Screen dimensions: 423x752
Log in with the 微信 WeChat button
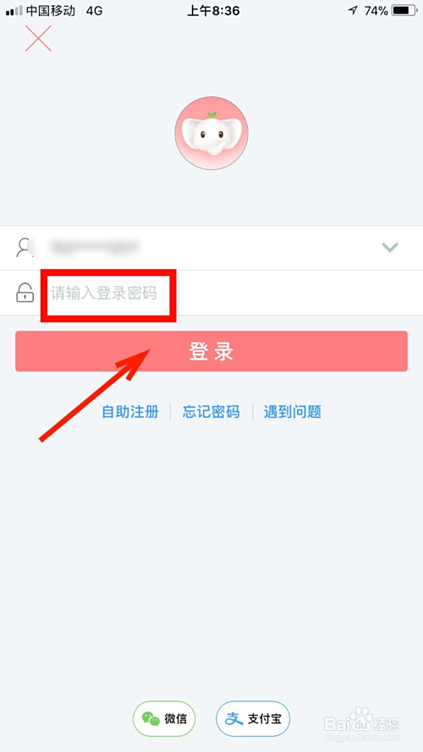coord(164,718)
